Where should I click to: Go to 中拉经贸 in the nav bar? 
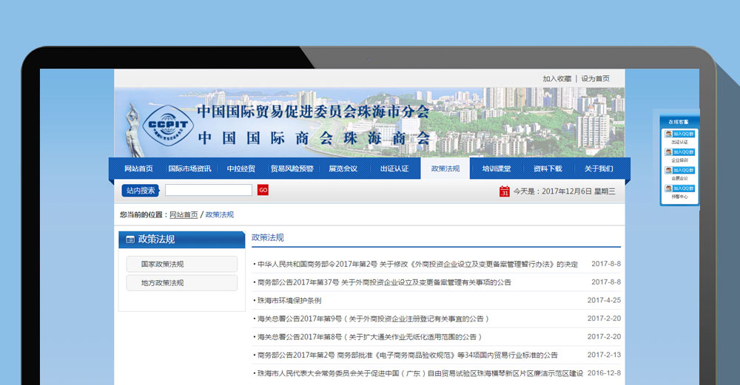point(240,168)
